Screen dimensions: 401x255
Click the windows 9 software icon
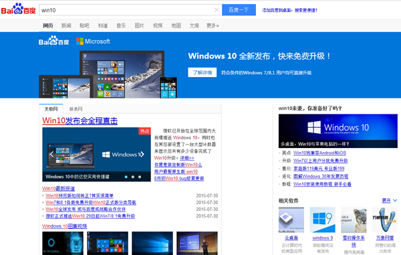point(323,220)
